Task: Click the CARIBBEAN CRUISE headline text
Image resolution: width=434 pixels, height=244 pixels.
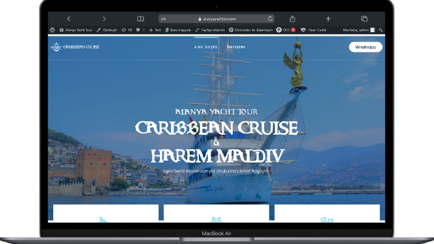Action: coord(216,128)
